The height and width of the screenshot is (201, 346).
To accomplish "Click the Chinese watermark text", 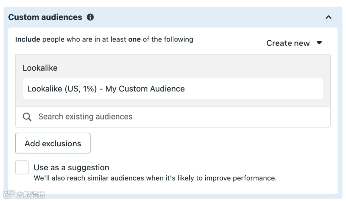I will (x=31, y=194).
